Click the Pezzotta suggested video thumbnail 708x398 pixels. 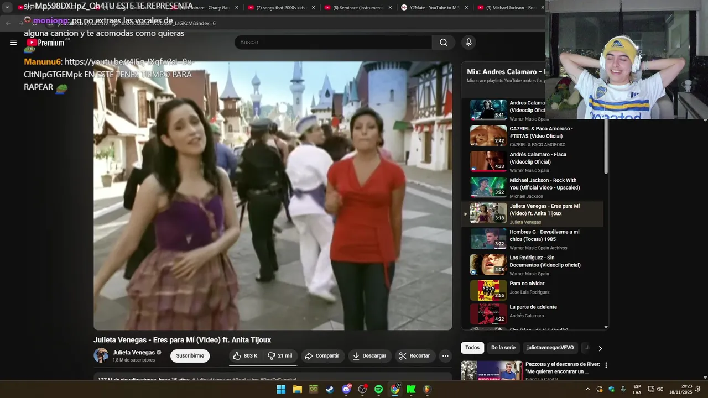point(492,370)
